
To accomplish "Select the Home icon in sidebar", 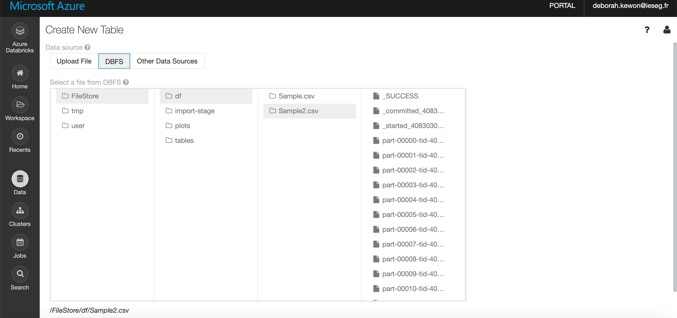I will point(20,73).
